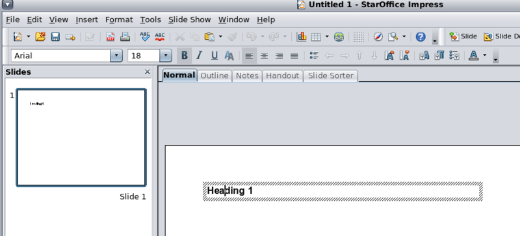Viewport: 520px width, 236px height.
Task: Click the Slide button to insert a slide
Action: [463, 36]
